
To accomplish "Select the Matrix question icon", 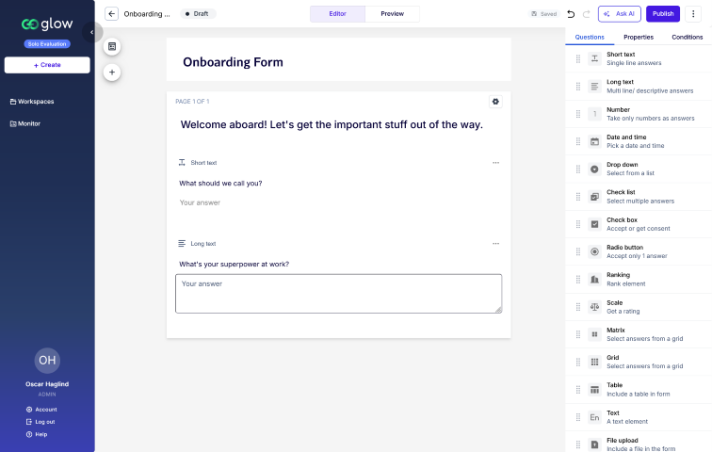I will point(594,334).
